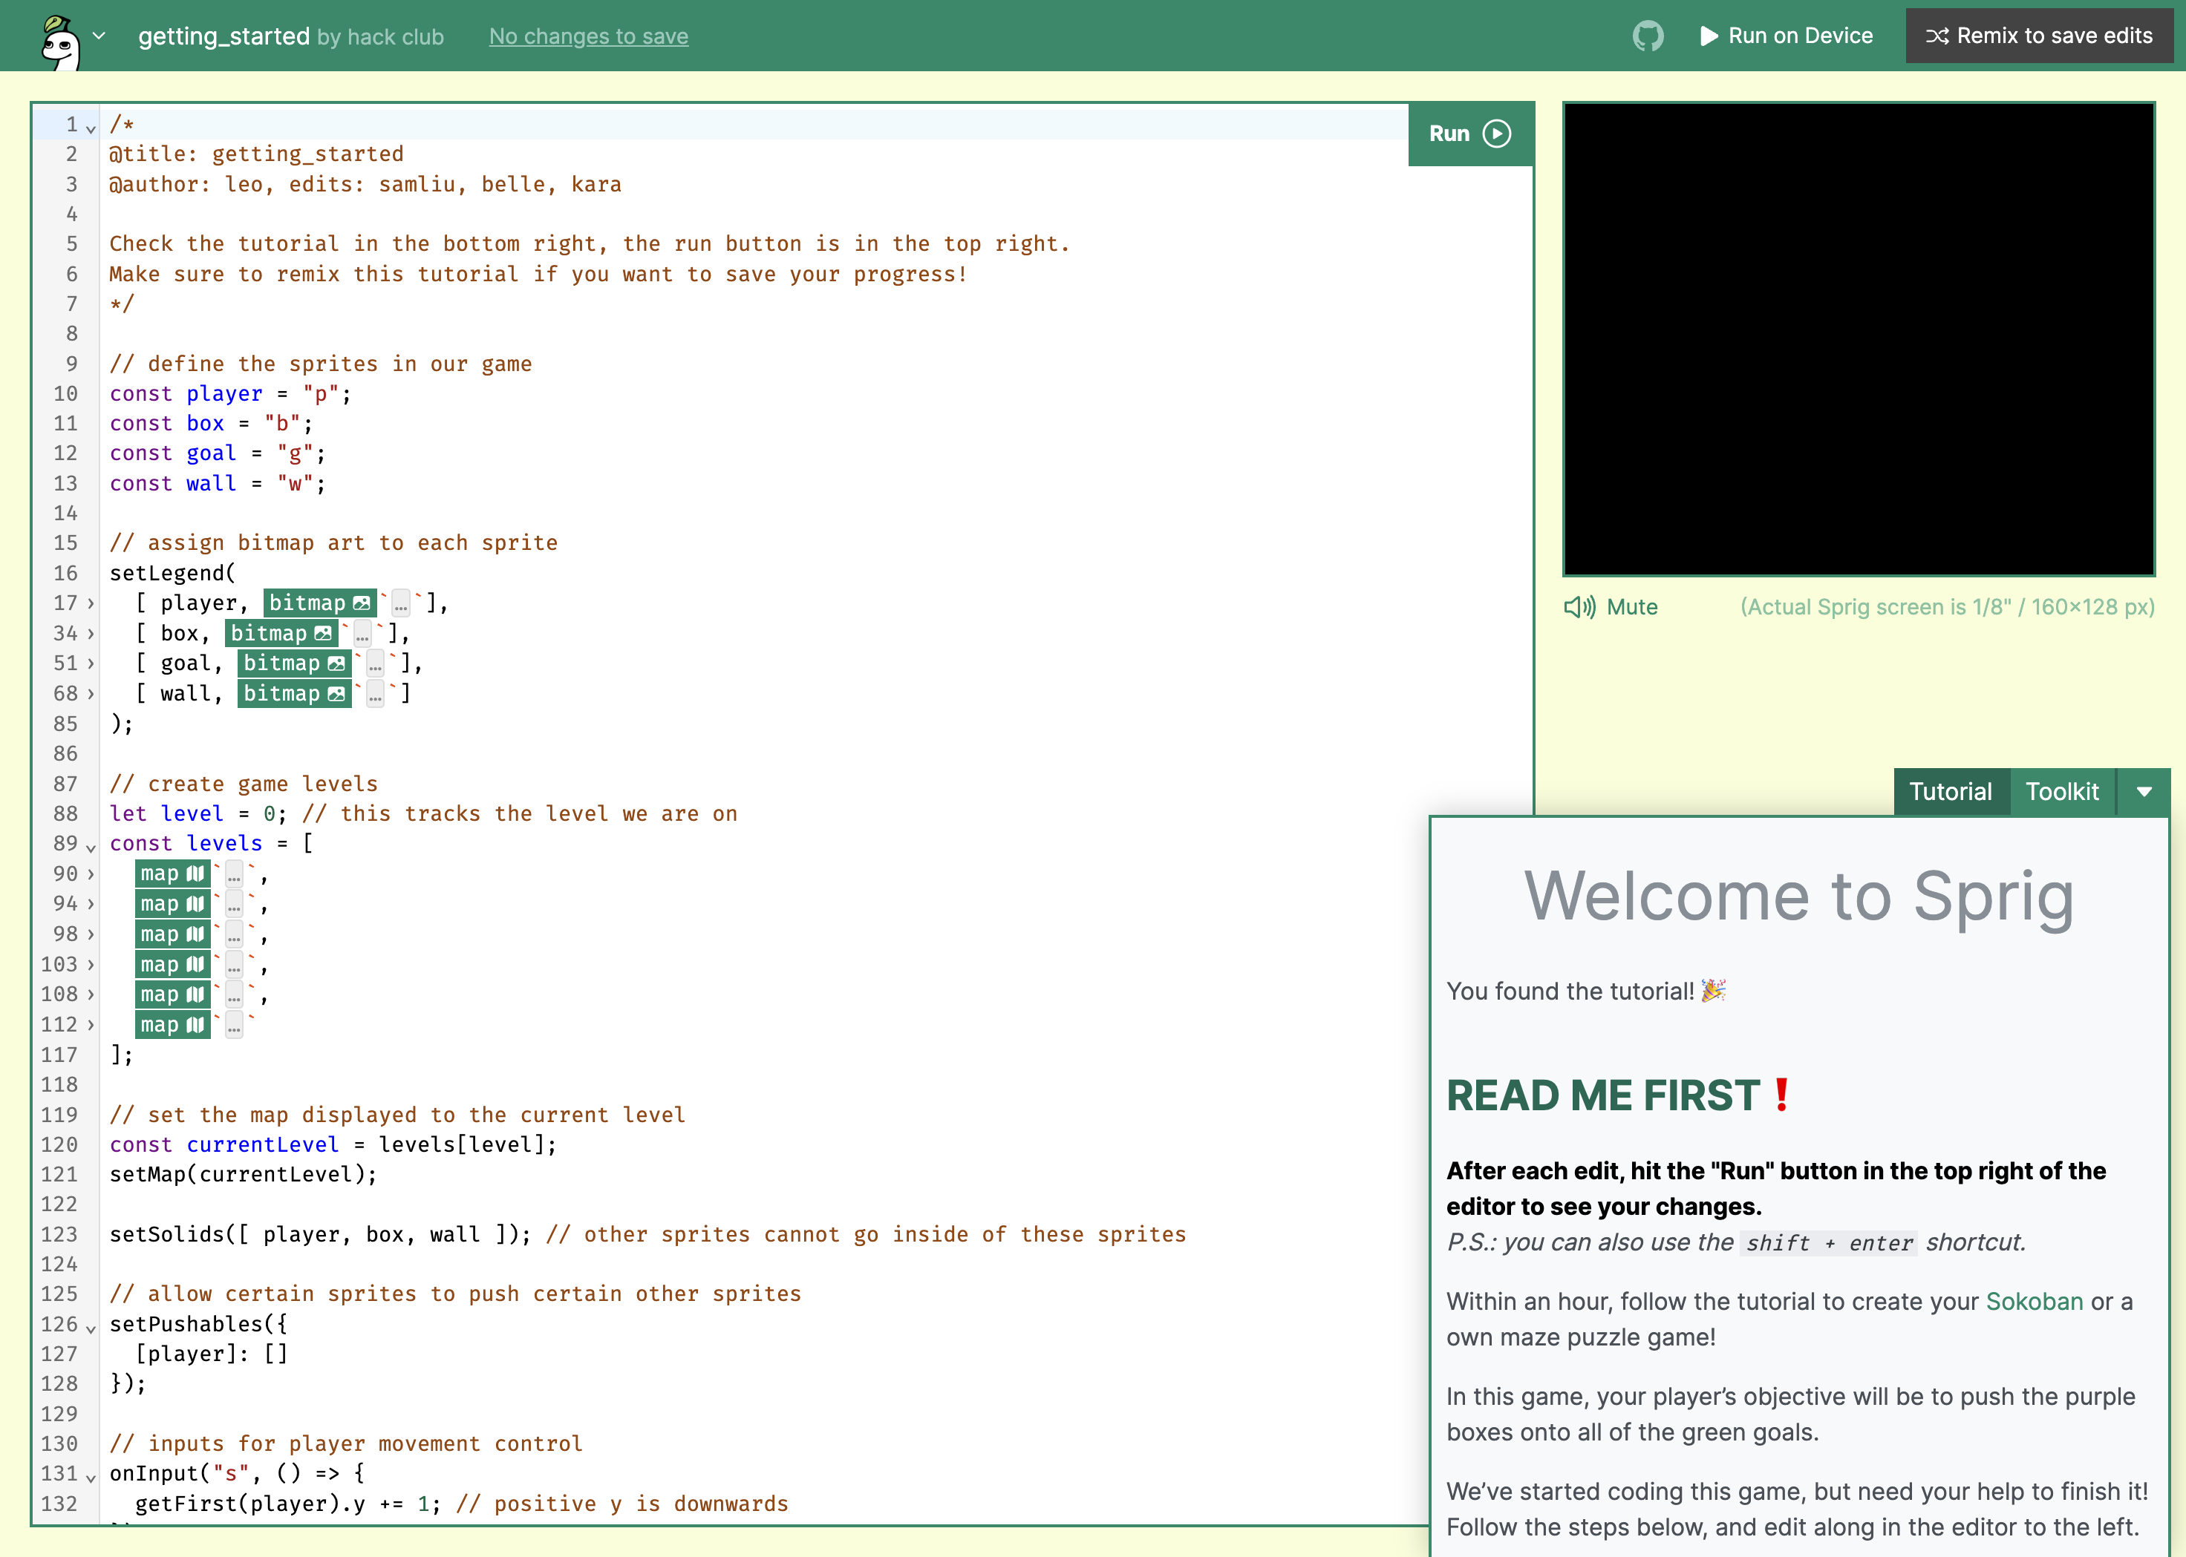Switch to the Toolkit tab
The width and height of the screenshot is (2186, 1557).
pos(2062,792)
